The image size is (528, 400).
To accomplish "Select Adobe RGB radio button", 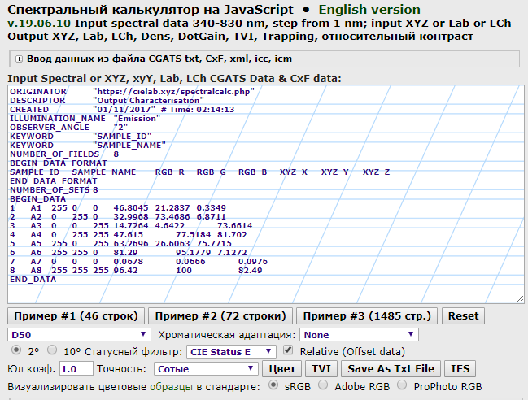I will (323, 385).
